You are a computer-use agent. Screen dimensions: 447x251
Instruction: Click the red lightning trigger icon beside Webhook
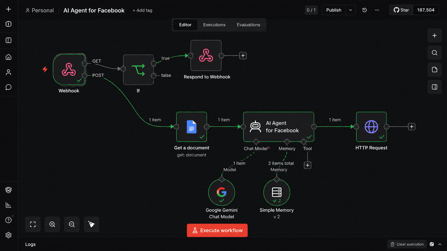[45, 69]
